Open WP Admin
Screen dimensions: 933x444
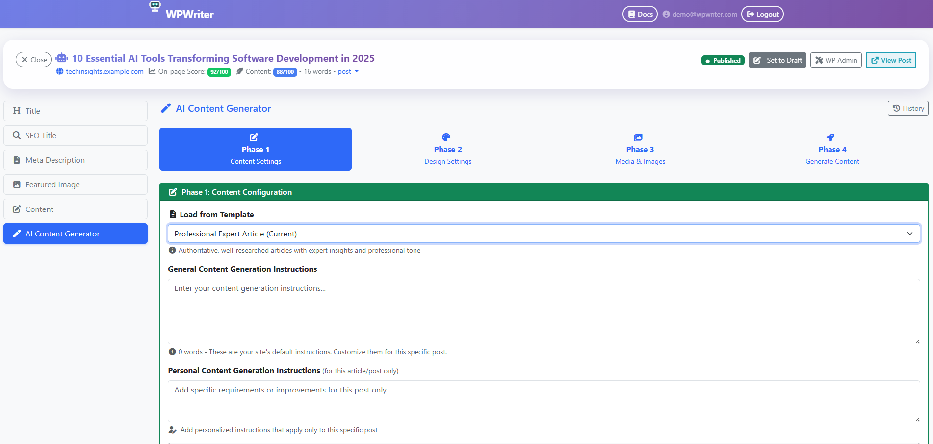(836, 60)
